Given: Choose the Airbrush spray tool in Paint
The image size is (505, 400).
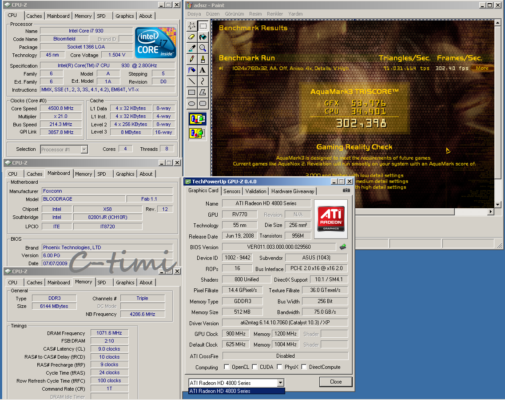Looking at the screenshot, I should coord(191,70).
